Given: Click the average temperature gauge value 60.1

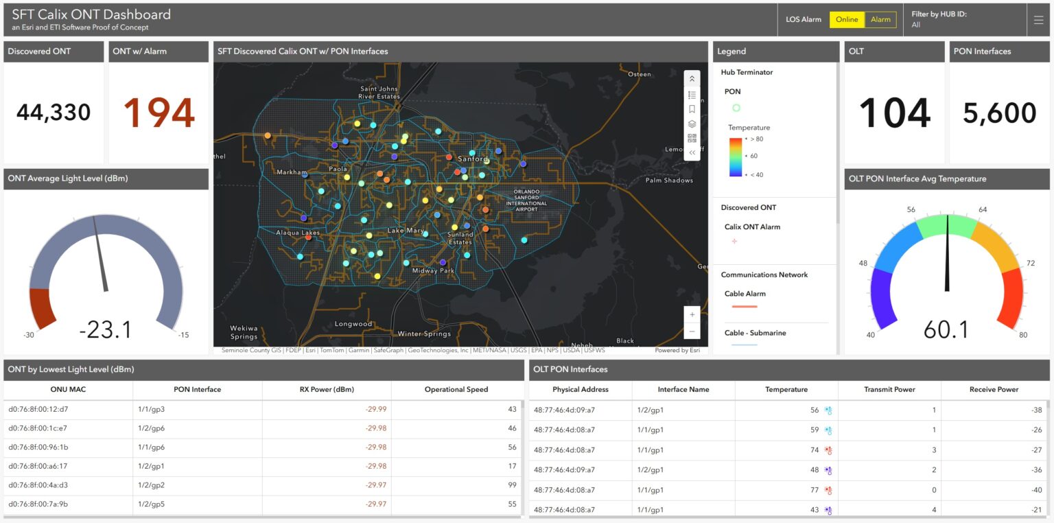Looking at the screenshot, I should pos(946,330).
